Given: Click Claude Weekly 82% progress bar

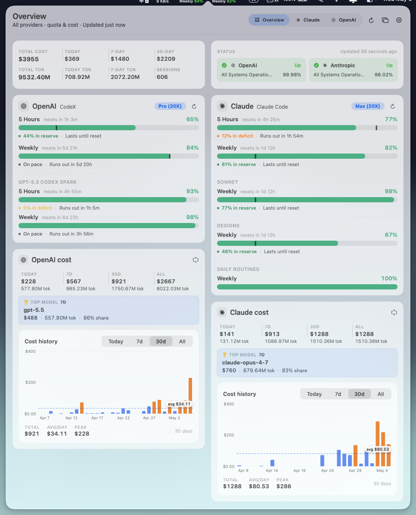Looking at the screenshot, I should pos(307,156).
